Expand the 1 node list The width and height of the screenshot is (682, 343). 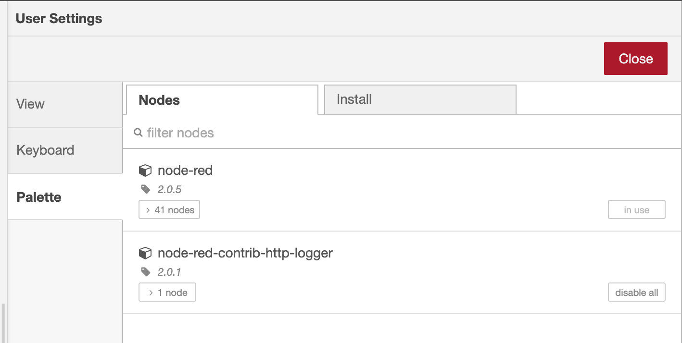pos(167,293)
